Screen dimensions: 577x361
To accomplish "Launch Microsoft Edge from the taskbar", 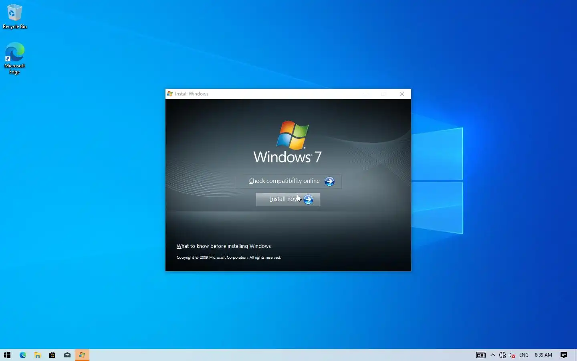I will tap(23, 355).
